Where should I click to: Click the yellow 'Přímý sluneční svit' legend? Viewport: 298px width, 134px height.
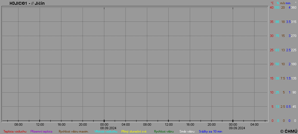(134, 131)
